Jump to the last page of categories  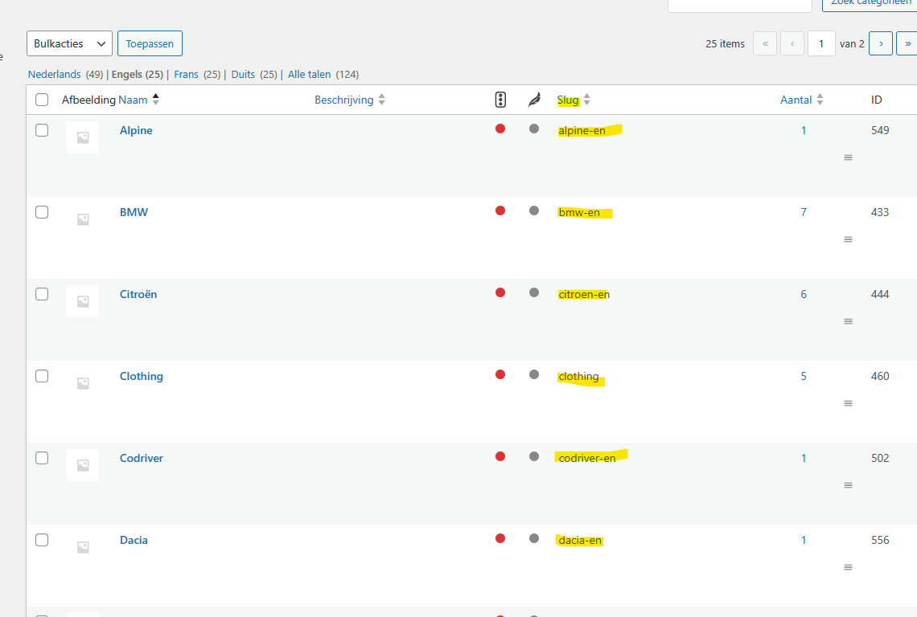(907, 44)
